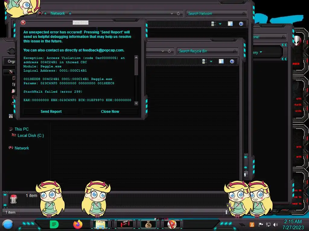The image size is (309, 231).
Task: Select This PC in navigation pane
Action: click(21, 129)
